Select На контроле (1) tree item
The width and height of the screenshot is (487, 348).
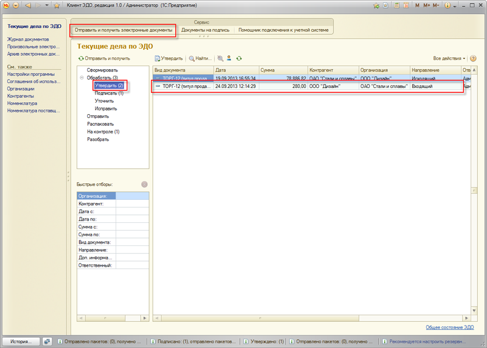point(103,131)
